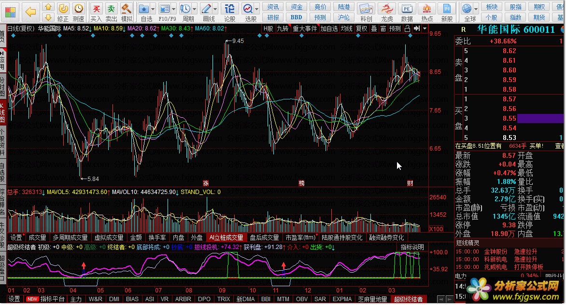
Task: Toggle the 均线 moving average display
Action: [346, 28]
